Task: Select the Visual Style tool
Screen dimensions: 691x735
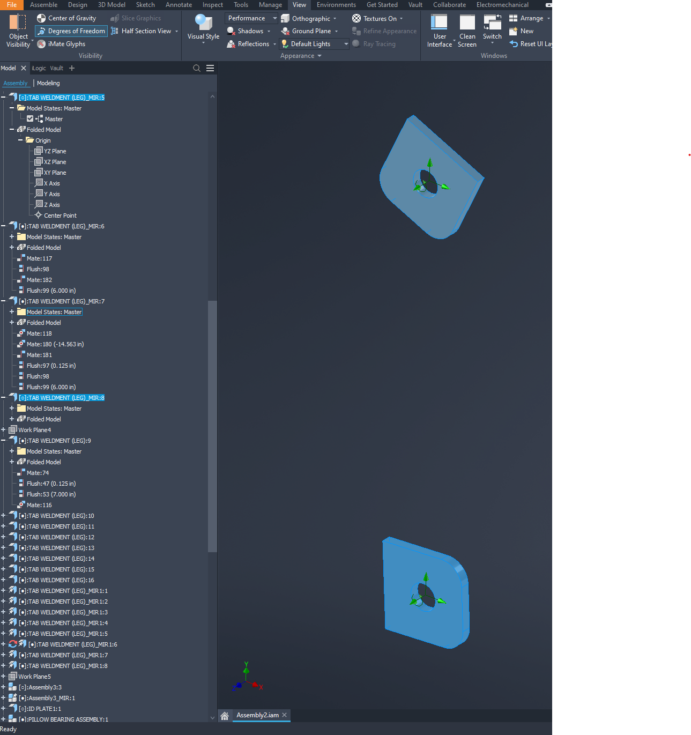Action: pos(203,29)
